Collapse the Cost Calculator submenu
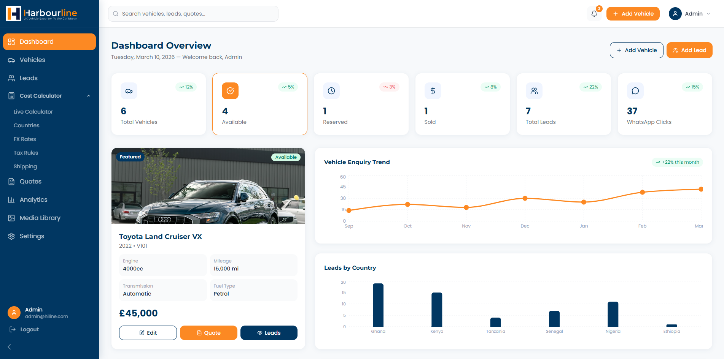Image resolution: width=724 pixels, height=359 pixels. coord(89,96)
